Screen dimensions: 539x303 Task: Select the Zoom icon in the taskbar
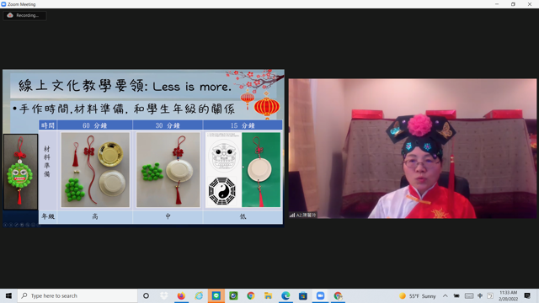(x=320, y=295)
